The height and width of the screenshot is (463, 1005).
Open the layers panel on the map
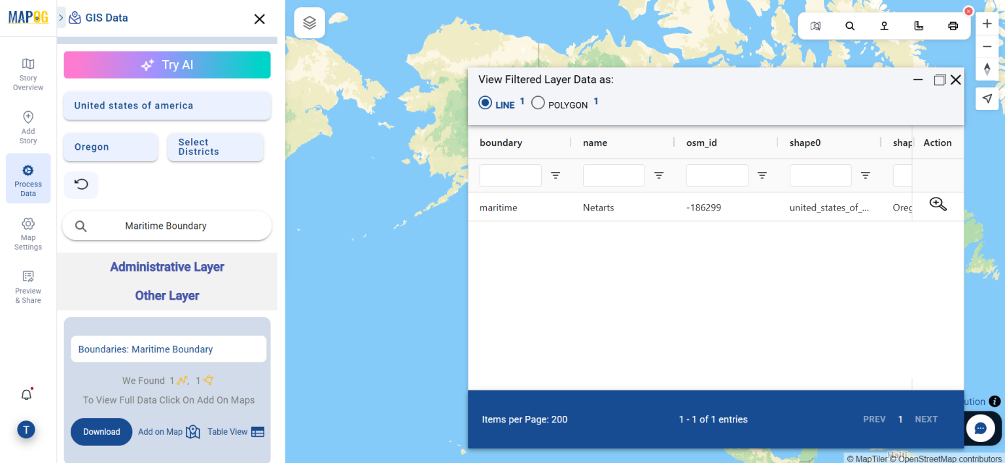click(309, 22)
